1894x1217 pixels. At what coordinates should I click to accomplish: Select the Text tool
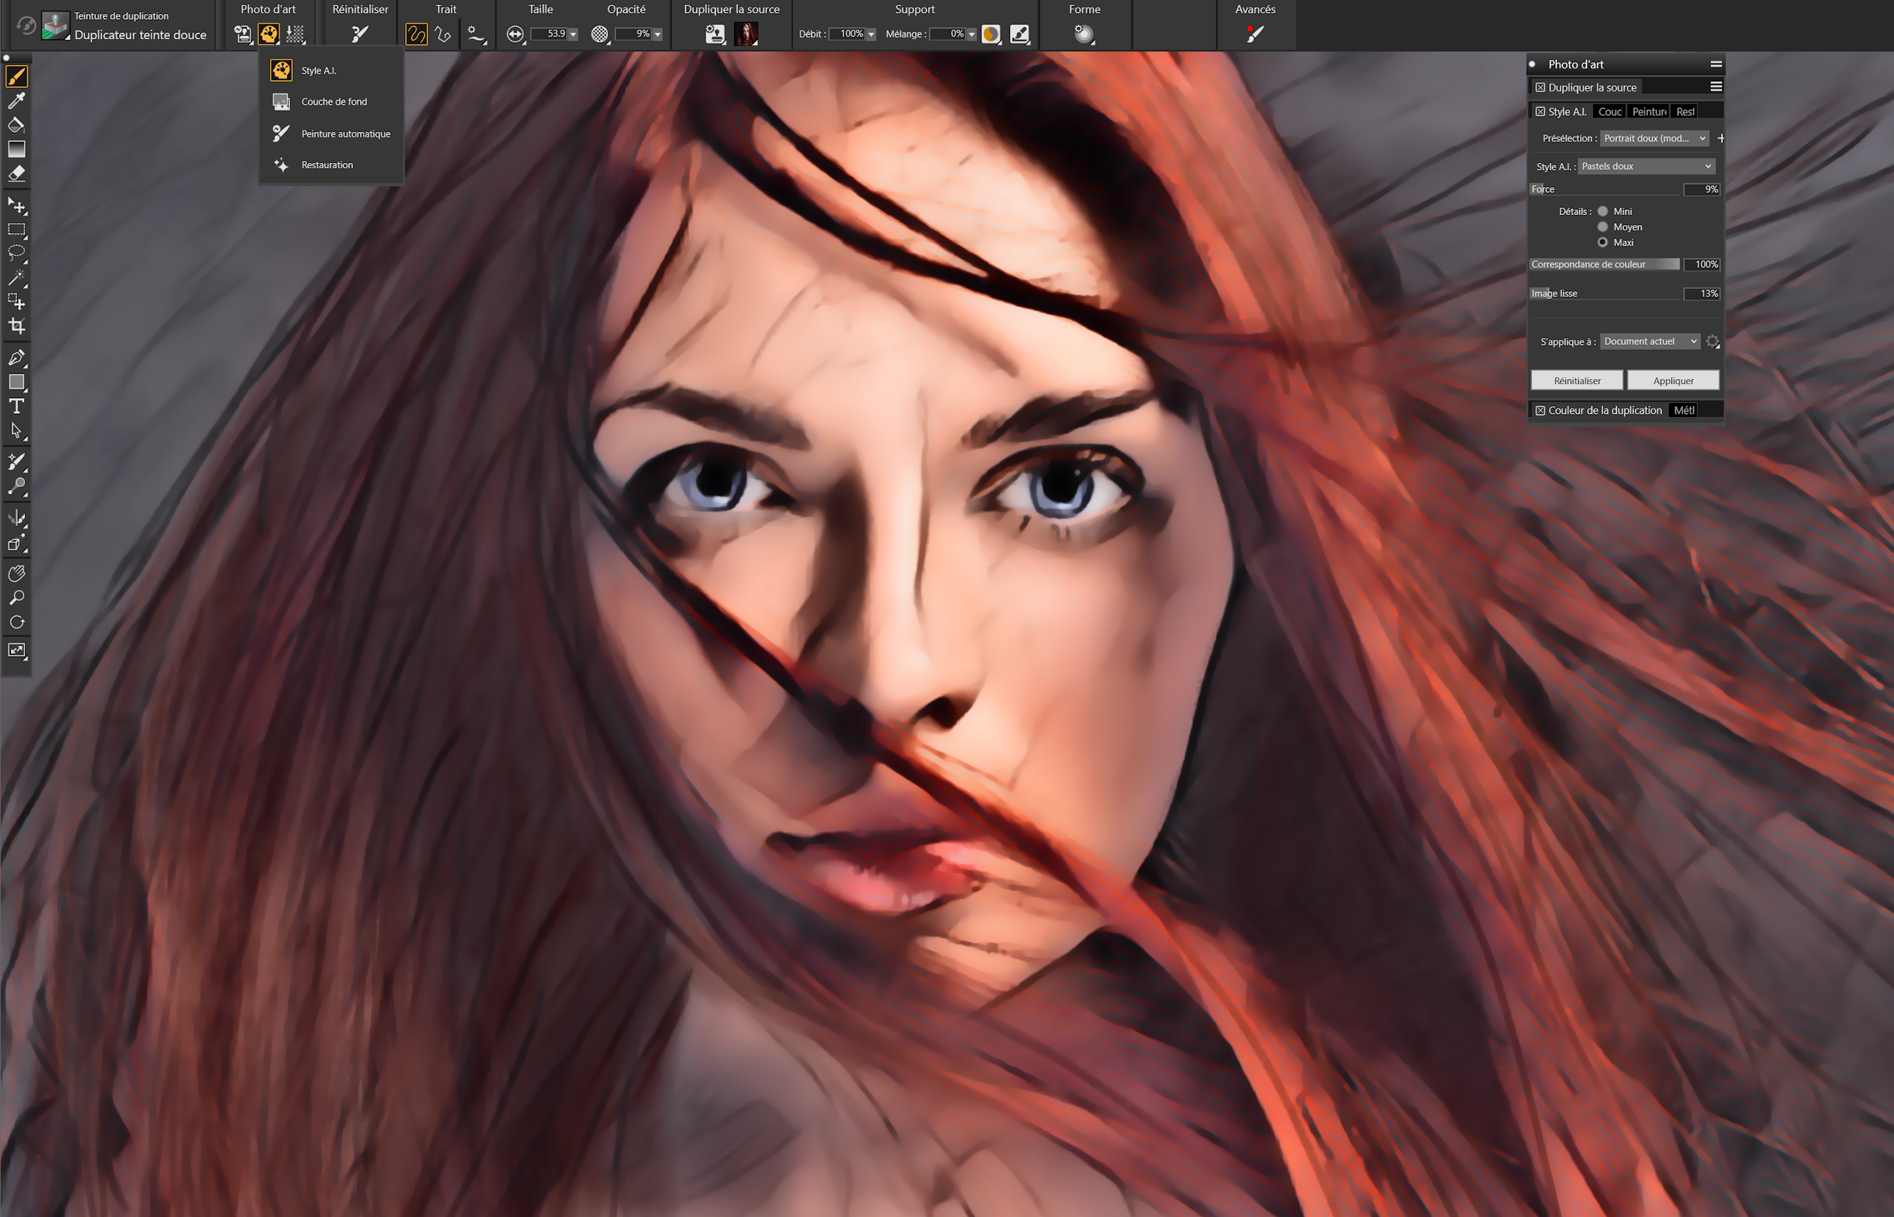(17, 406)
